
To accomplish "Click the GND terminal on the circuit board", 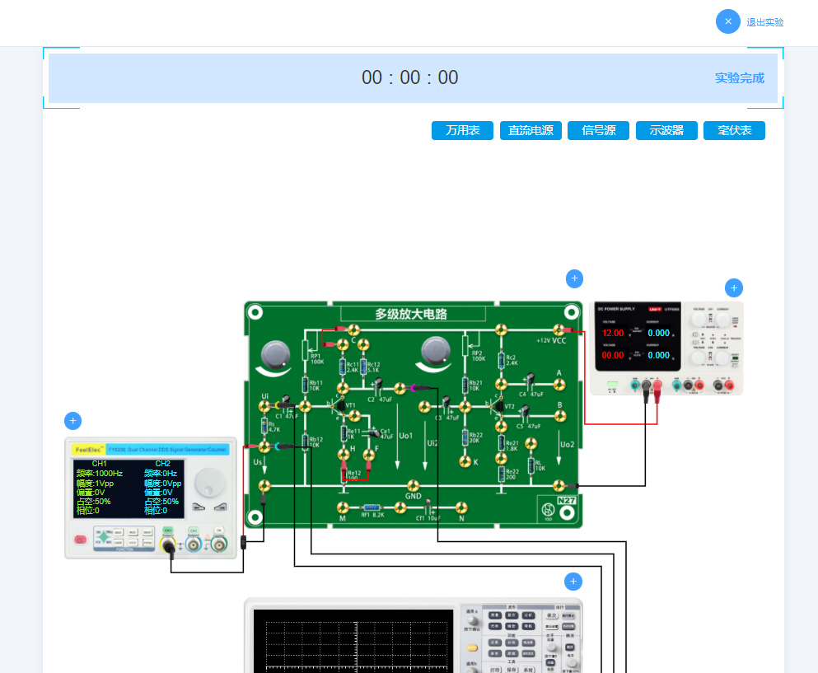I will [414, 486].
